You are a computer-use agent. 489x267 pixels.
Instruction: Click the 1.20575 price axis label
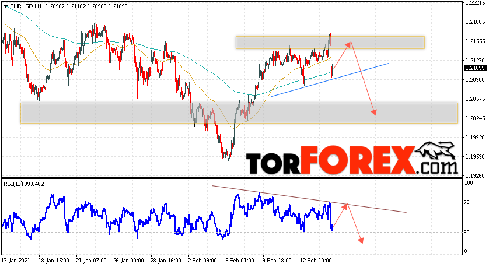point(475,99)
